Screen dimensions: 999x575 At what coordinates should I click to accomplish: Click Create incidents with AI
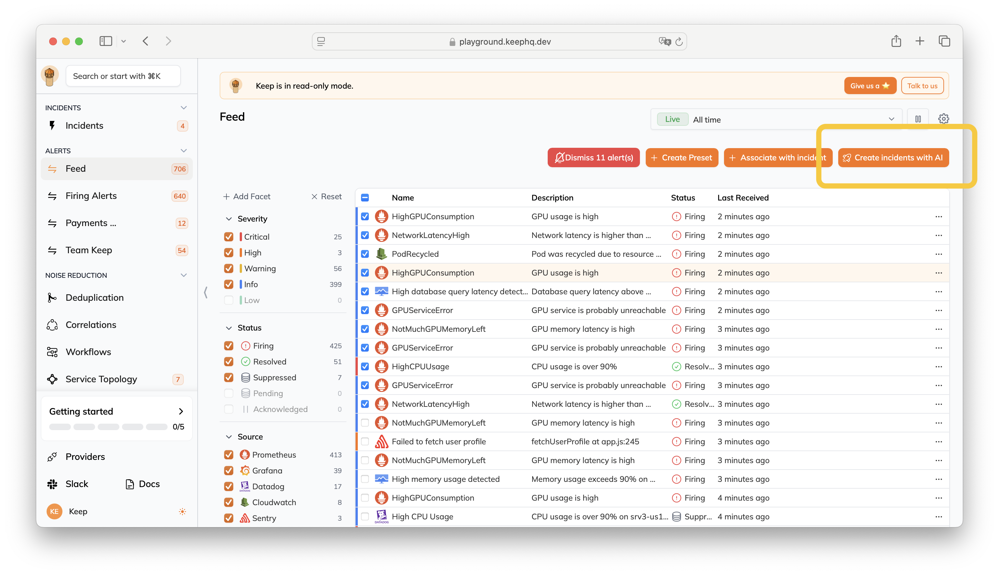[x=893, y=158]
